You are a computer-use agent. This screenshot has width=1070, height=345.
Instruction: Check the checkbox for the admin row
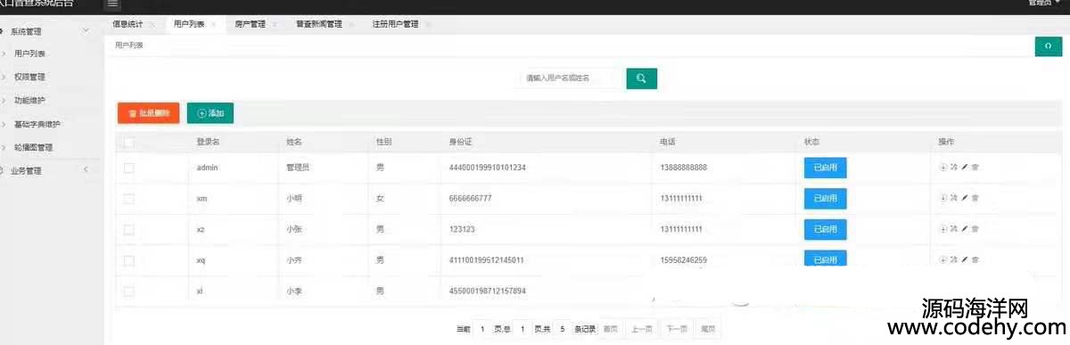(128, 168)
